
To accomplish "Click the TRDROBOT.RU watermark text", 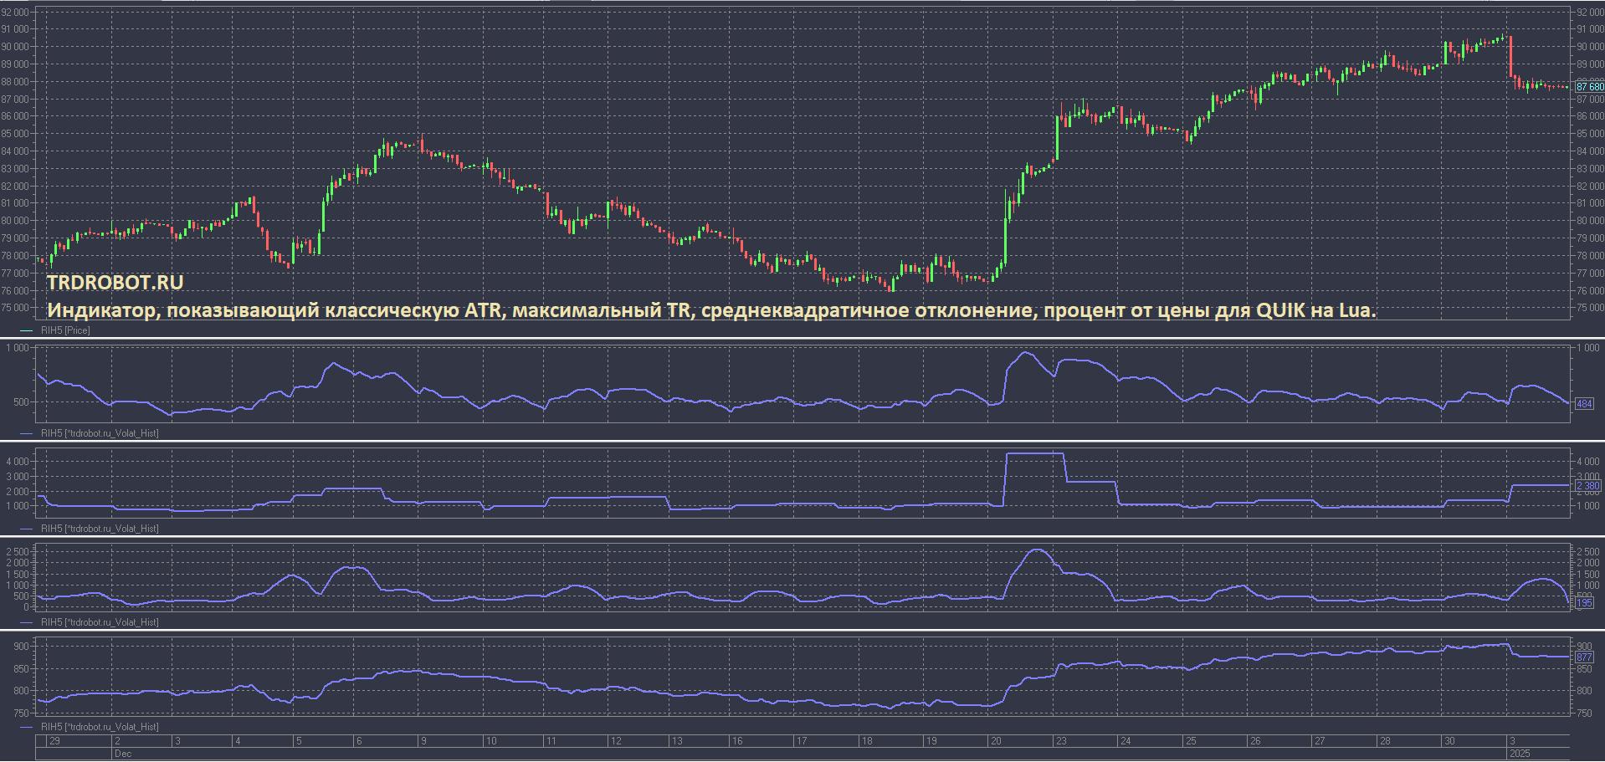I will 115,283.
